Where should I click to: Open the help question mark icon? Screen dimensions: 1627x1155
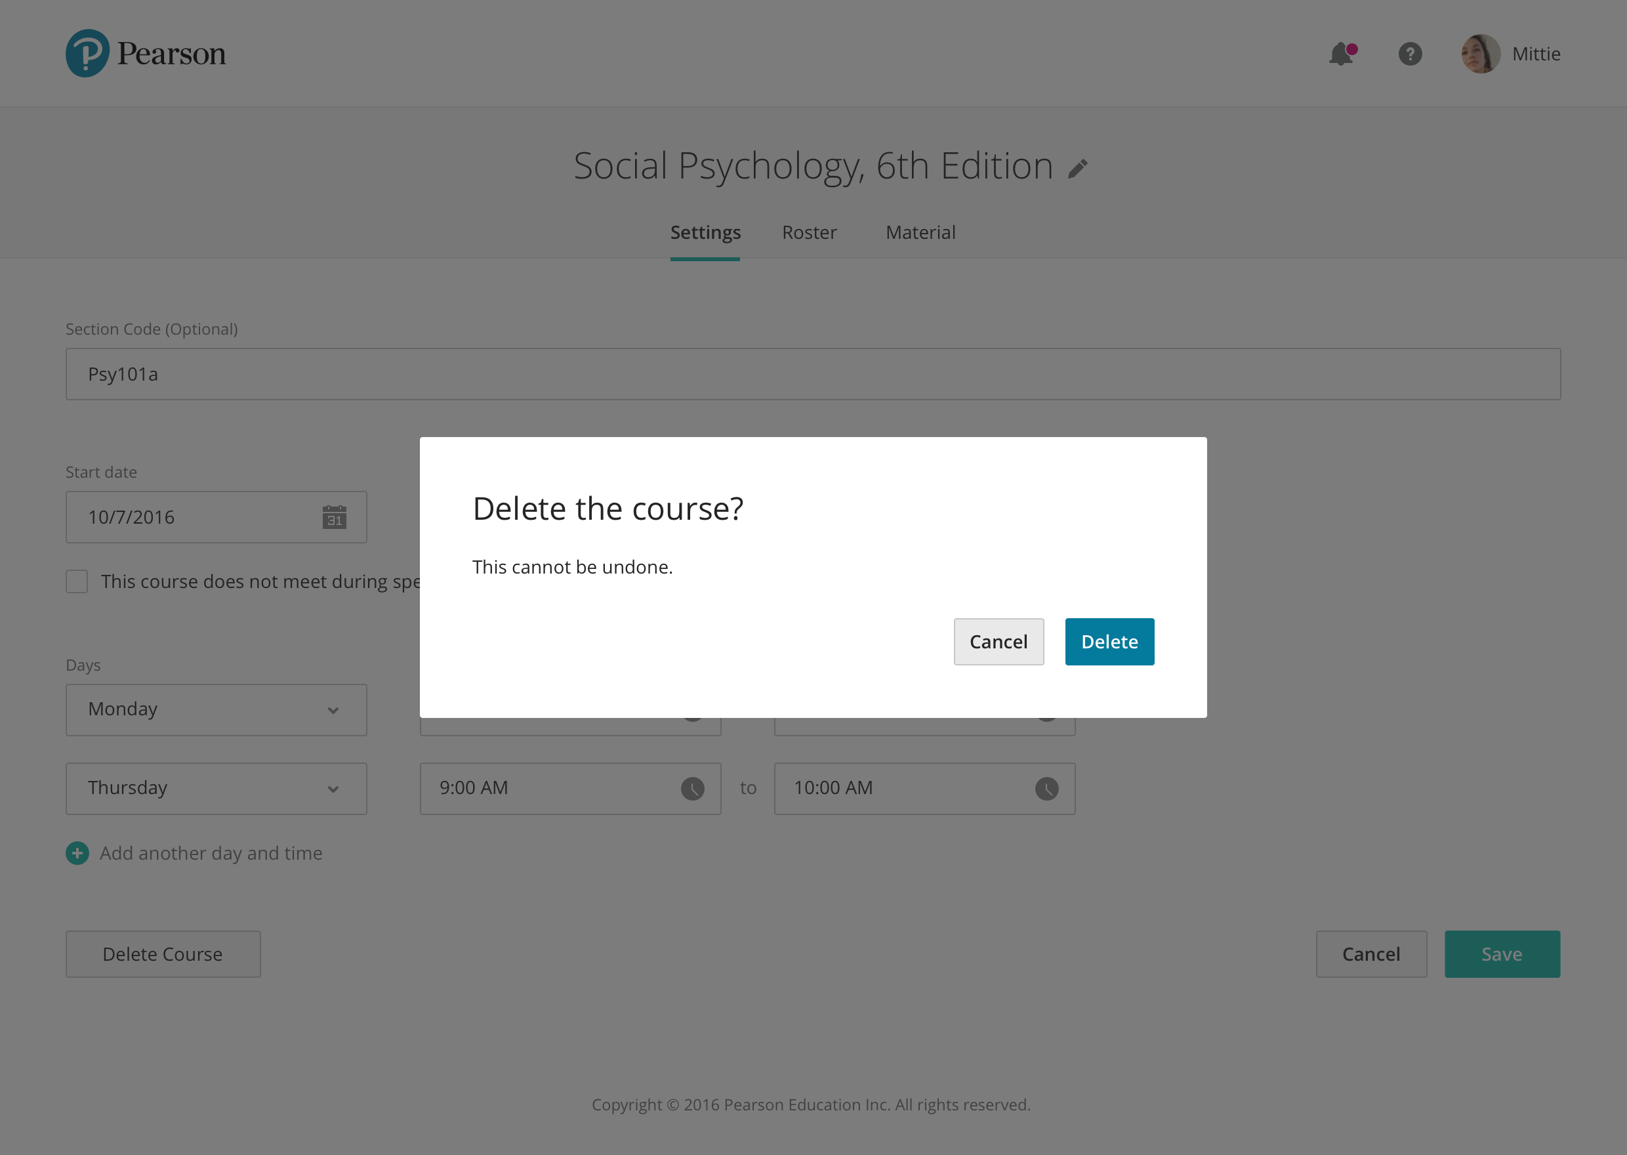point(1411,54)
